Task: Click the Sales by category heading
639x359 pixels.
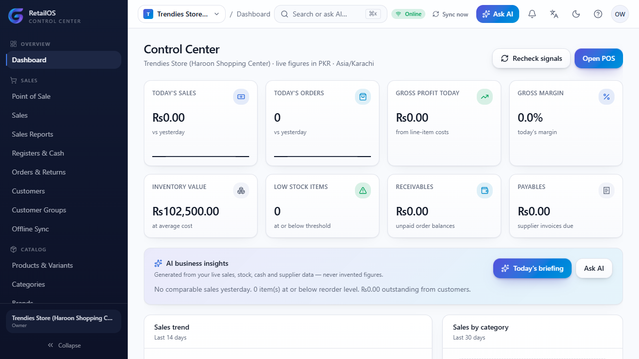Action: pyautogui.click(x=481, y=327)
